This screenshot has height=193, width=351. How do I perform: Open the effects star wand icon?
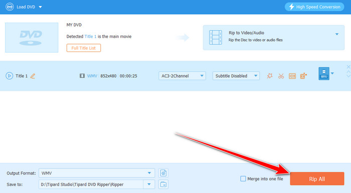(270, 76)
